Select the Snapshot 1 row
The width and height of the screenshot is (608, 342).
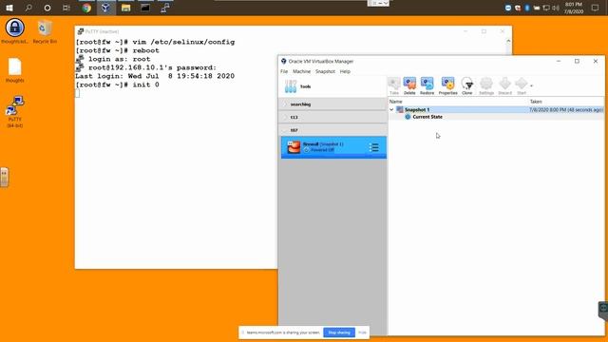point(496,110)
